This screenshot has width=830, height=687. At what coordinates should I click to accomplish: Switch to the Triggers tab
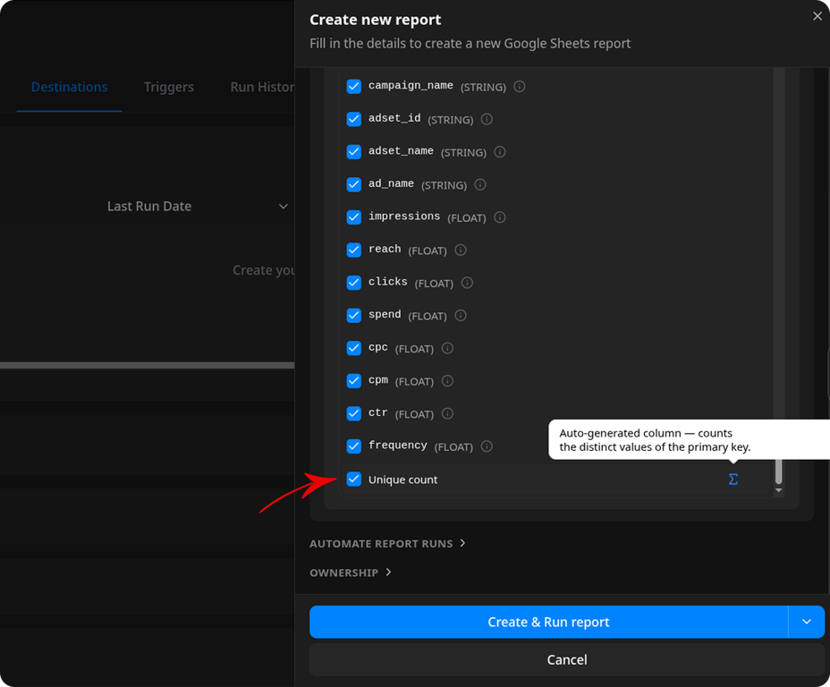169,87
